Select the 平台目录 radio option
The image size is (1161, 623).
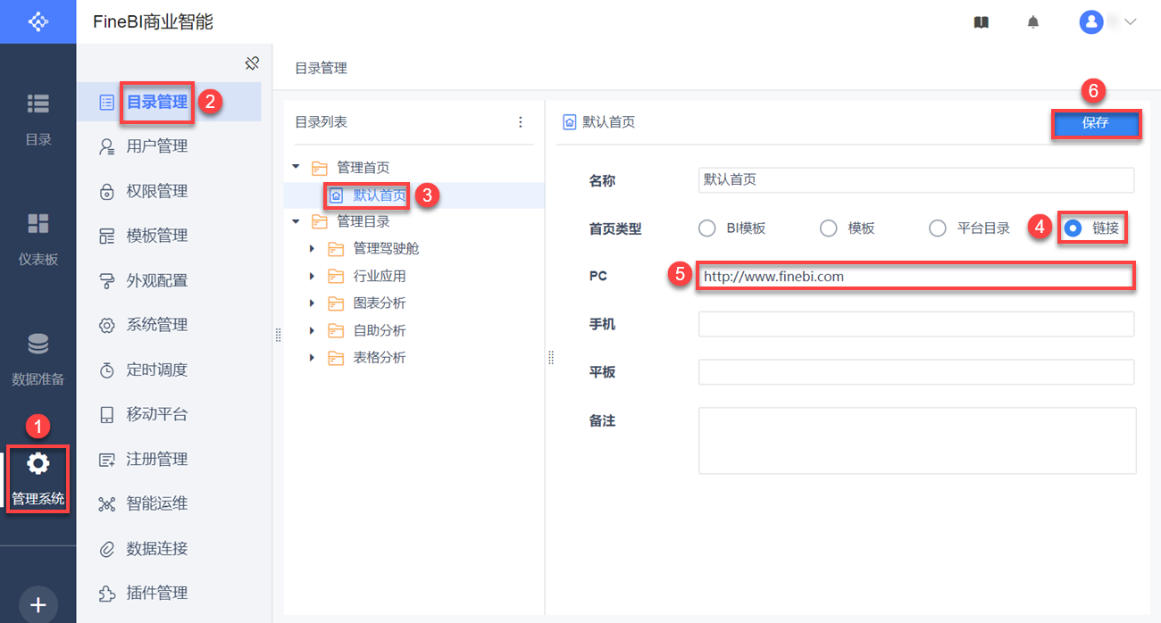click(938, 228)
